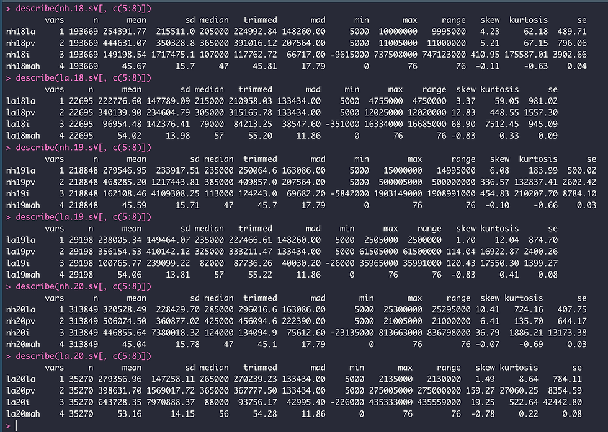Place cursor at the empty console prompt
The width and height of the screenshot is (608, 432).
[x=16, y=426]
